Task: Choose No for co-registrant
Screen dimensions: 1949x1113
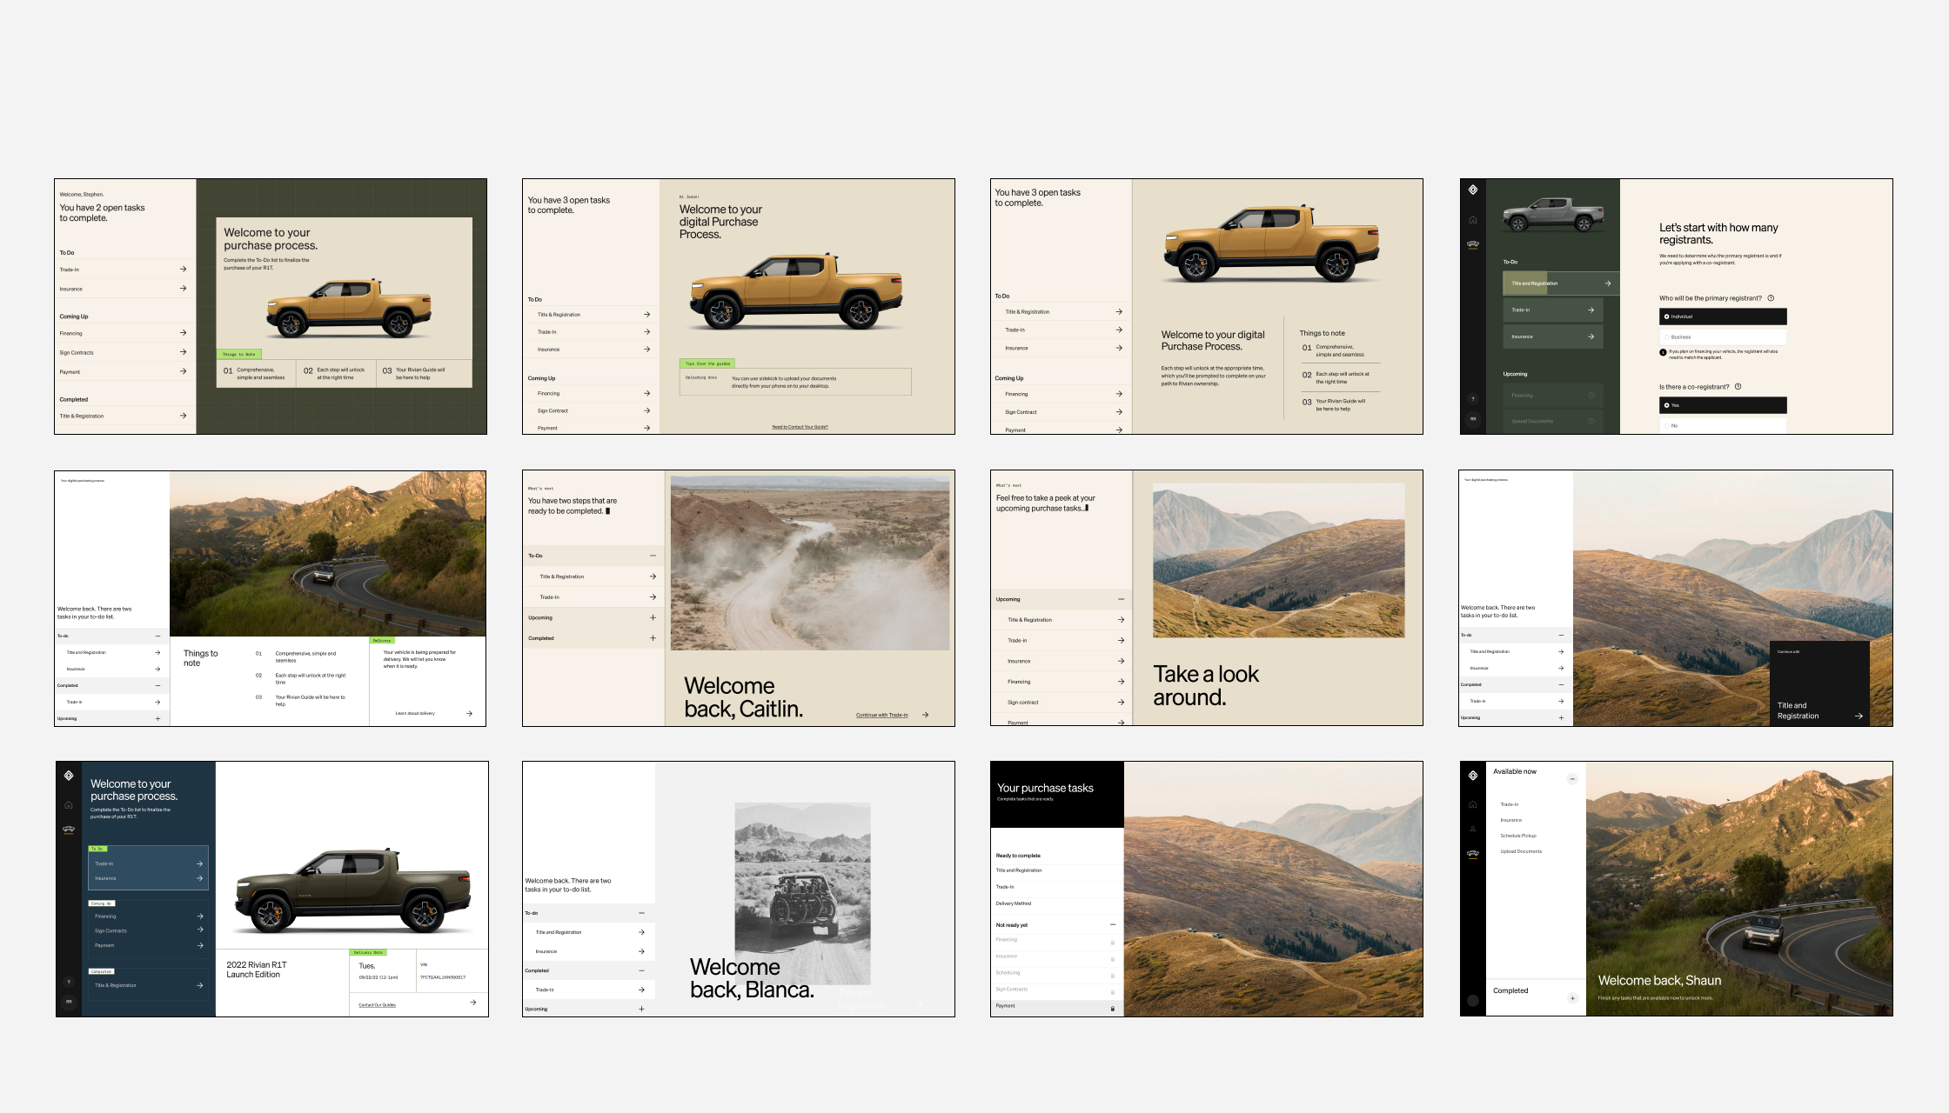Action: coord(1723,425)
